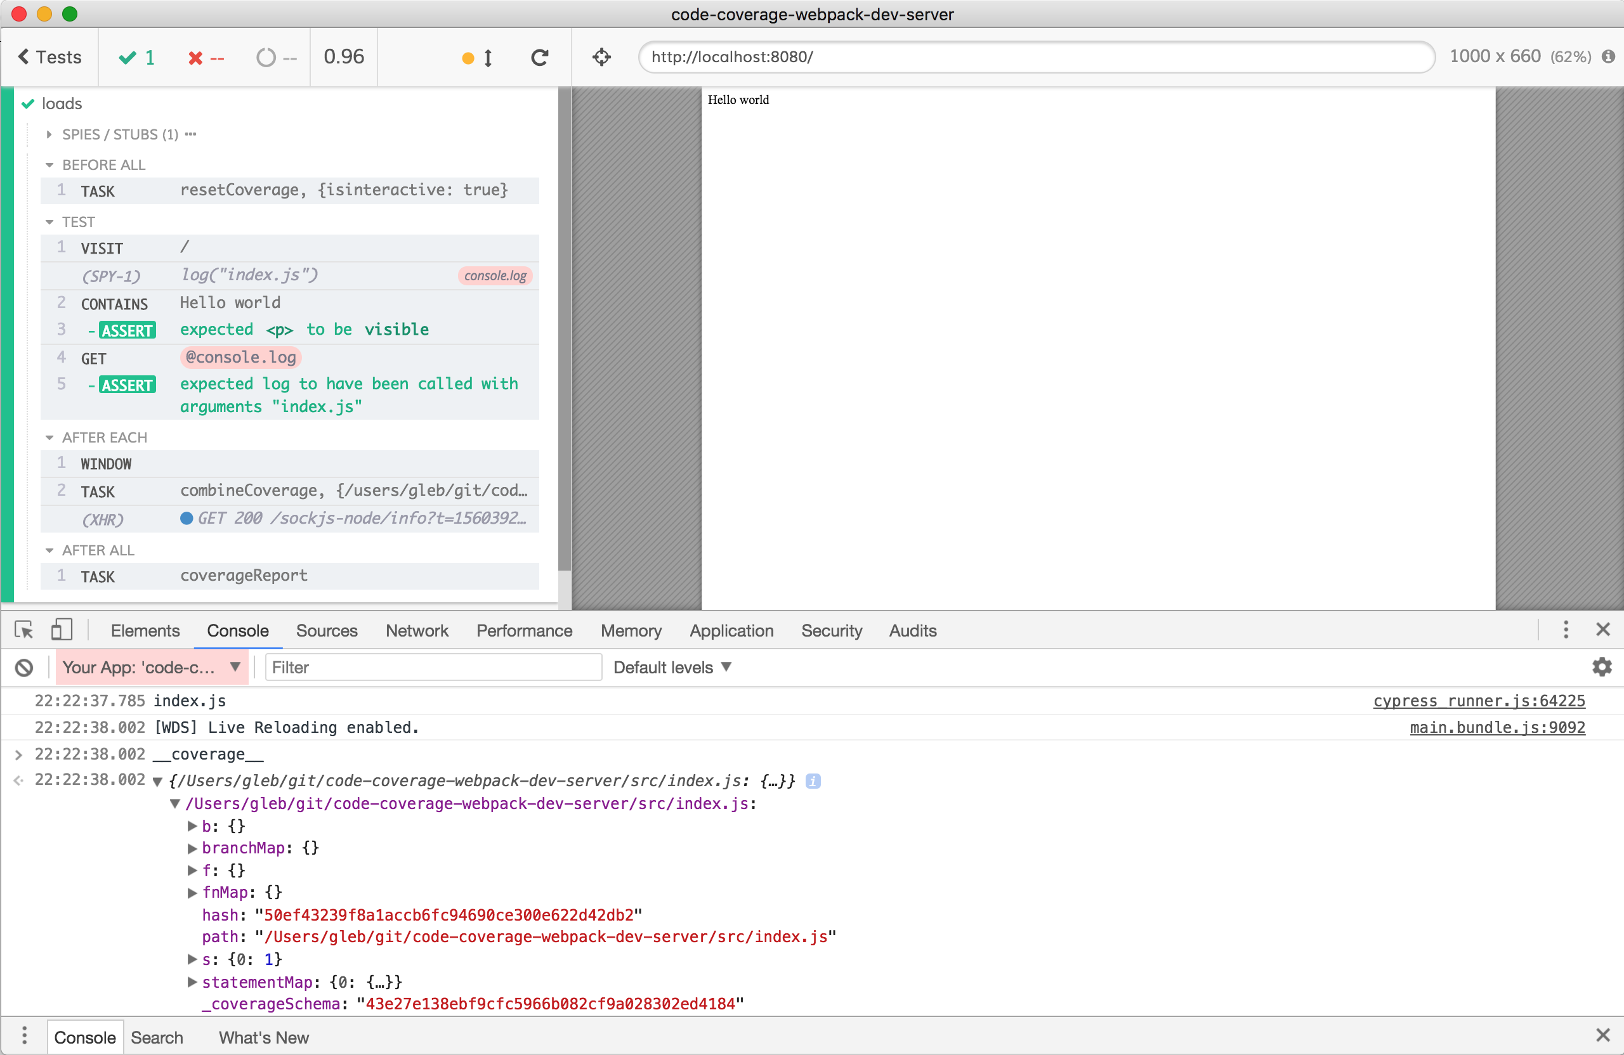Image resolution: width=1624 pixels, height=1055 pixels.
Task: Toggle visibility of BEFORE ALL section
Action: (x=49, y=163)
